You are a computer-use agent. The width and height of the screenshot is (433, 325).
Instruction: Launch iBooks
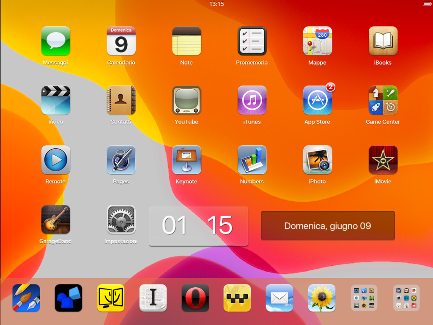(x=383, y=41)
